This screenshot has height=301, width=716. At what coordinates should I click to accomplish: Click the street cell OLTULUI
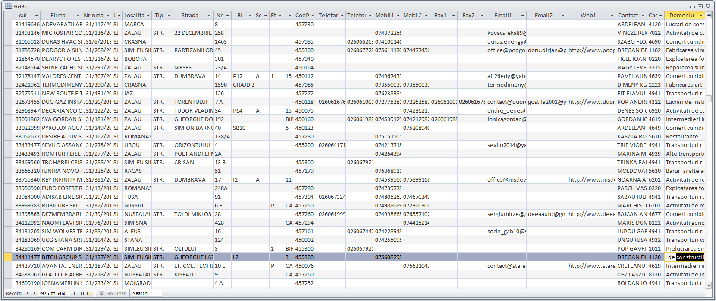(193, 249)
